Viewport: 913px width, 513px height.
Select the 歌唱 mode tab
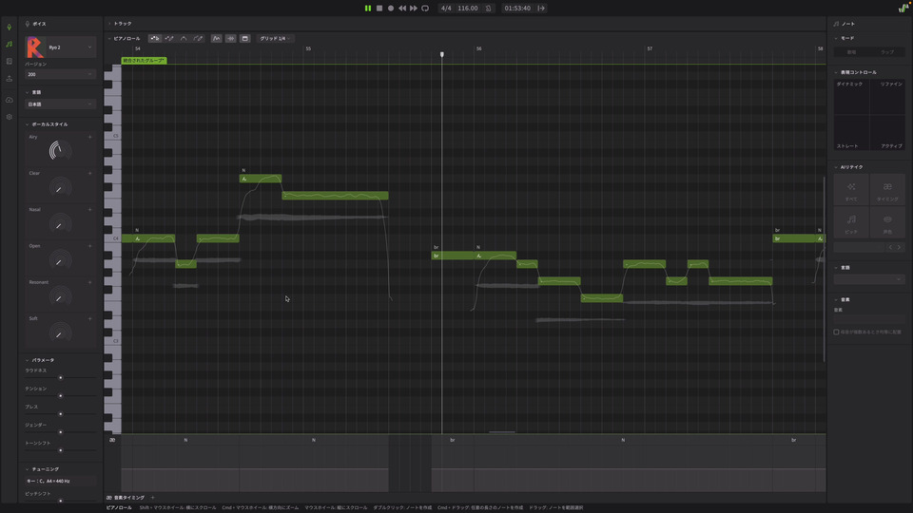(x=851, y=52)
